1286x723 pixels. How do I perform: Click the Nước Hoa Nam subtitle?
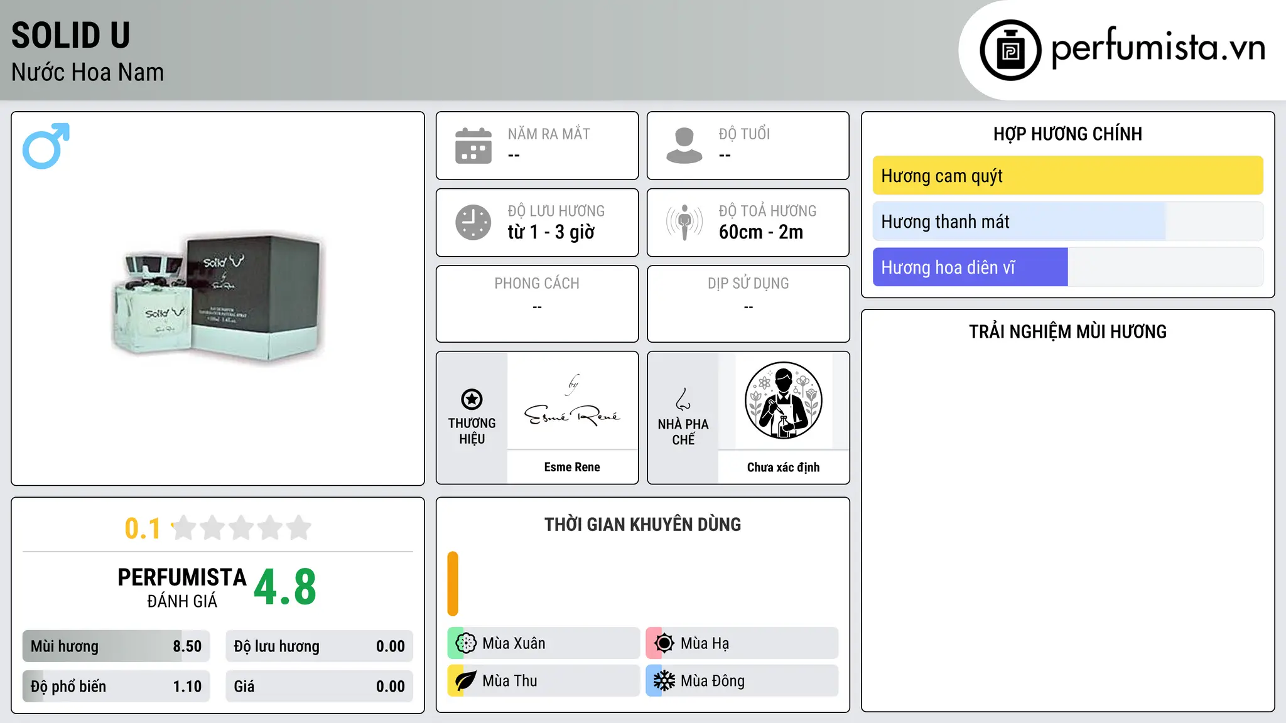88,73
